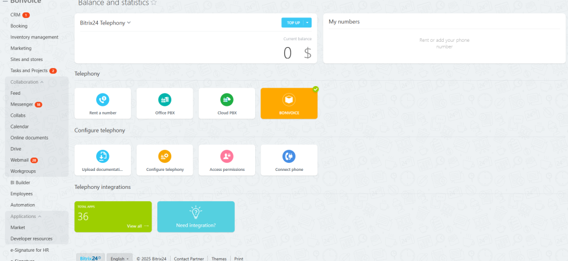This screenshot has width=568, height=261.
Task: Click the Messenger 18 notification badge
Action: [38, 105]
